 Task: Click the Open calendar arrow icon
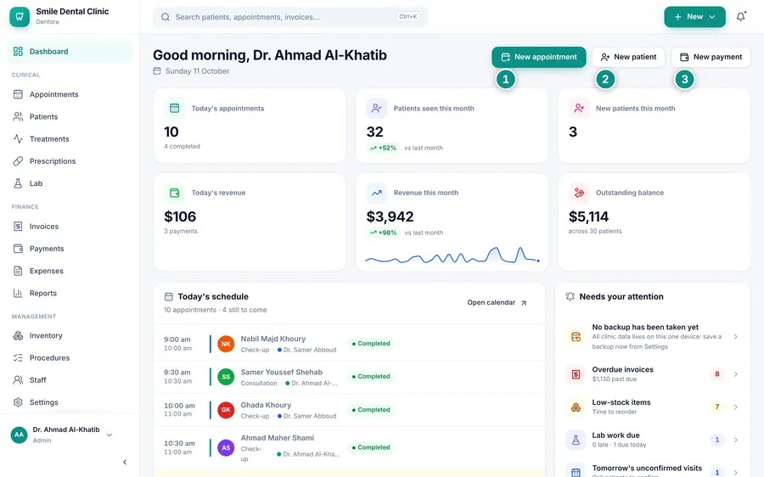524,303
